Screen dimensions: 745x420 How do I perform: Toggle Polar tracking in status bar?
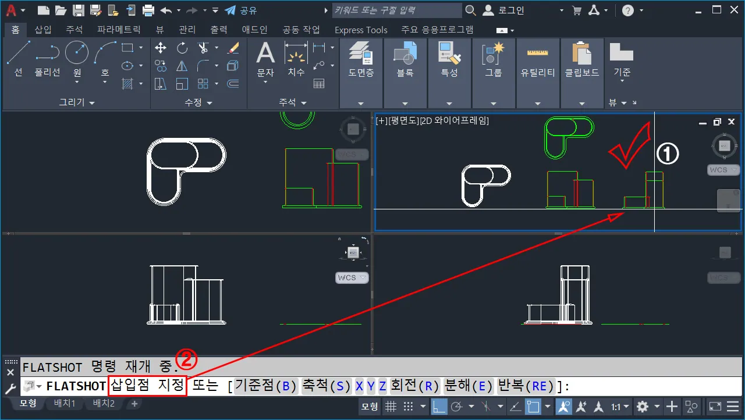(456, 407)
